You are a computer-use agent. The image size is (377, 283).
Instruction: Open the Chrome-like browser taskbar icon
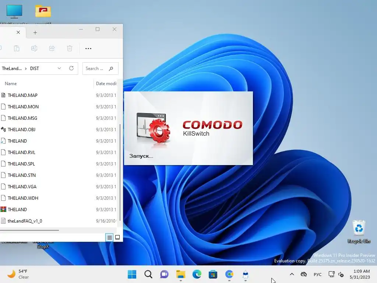(229, 274)
